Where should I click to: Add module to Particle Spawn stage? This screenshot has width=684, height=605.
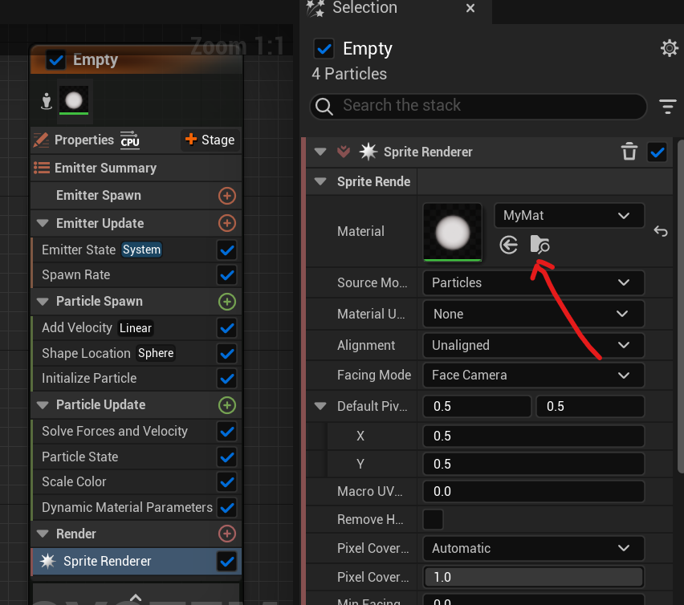(227, 302)
